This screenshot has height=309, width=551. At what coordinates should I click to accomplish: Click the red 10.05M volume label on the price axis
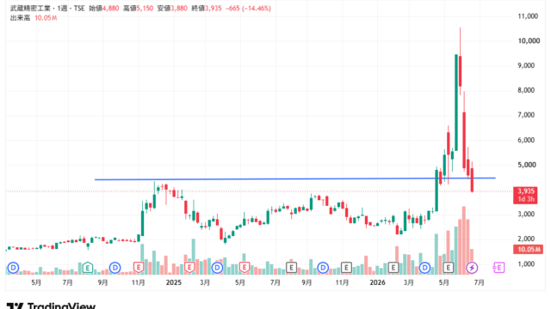pos(528,250)
